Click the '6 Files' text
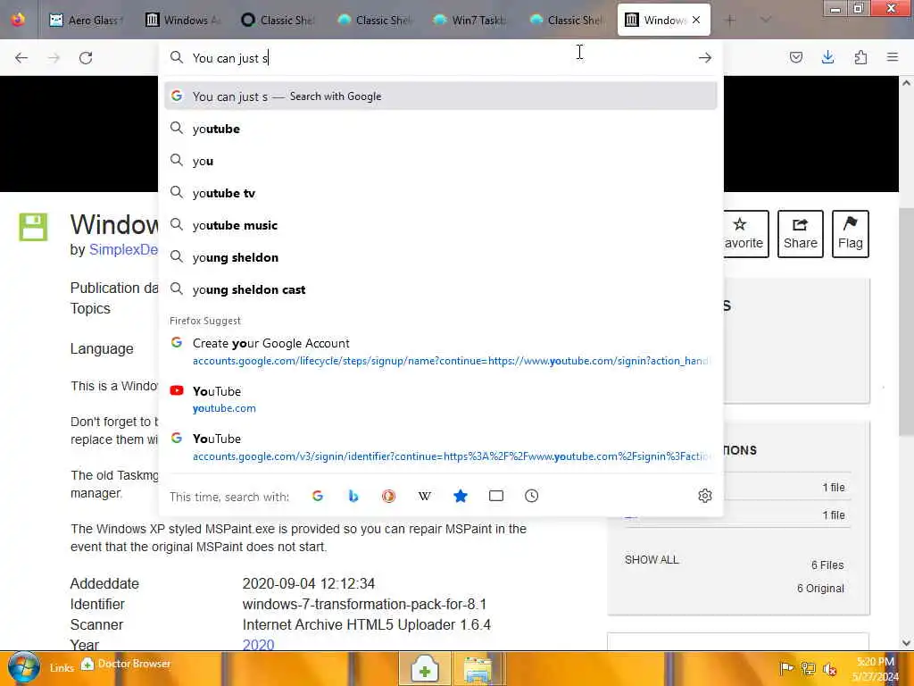This screenshot has width=914, height=686. 827,565
